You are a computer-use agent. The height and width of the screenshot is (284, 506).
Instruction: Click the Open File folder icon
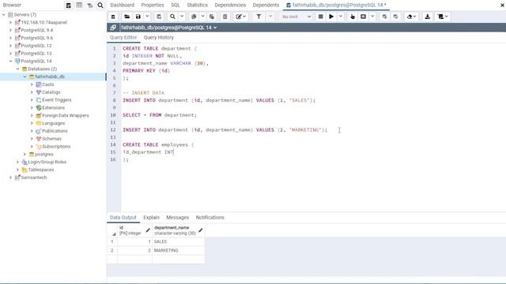126,17
